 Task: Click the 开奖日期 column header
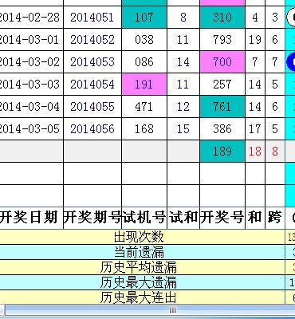[29, 218]
